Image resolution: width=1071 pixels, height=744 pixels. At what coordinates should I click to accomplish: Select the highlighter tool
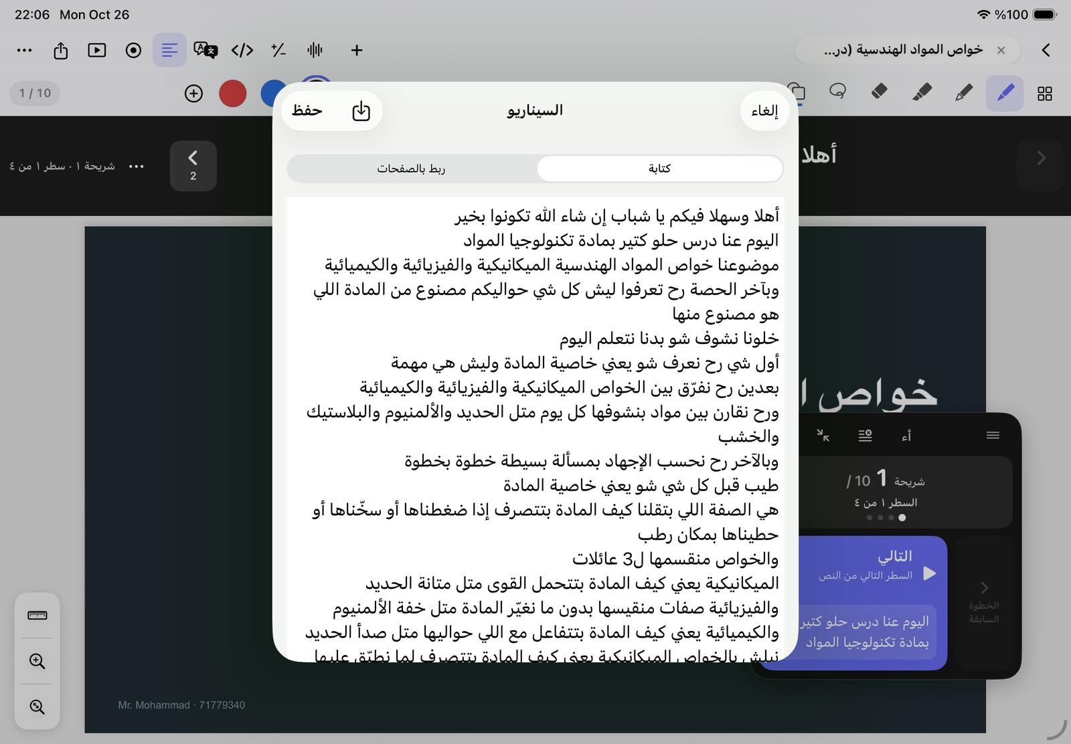coord(922,92)
